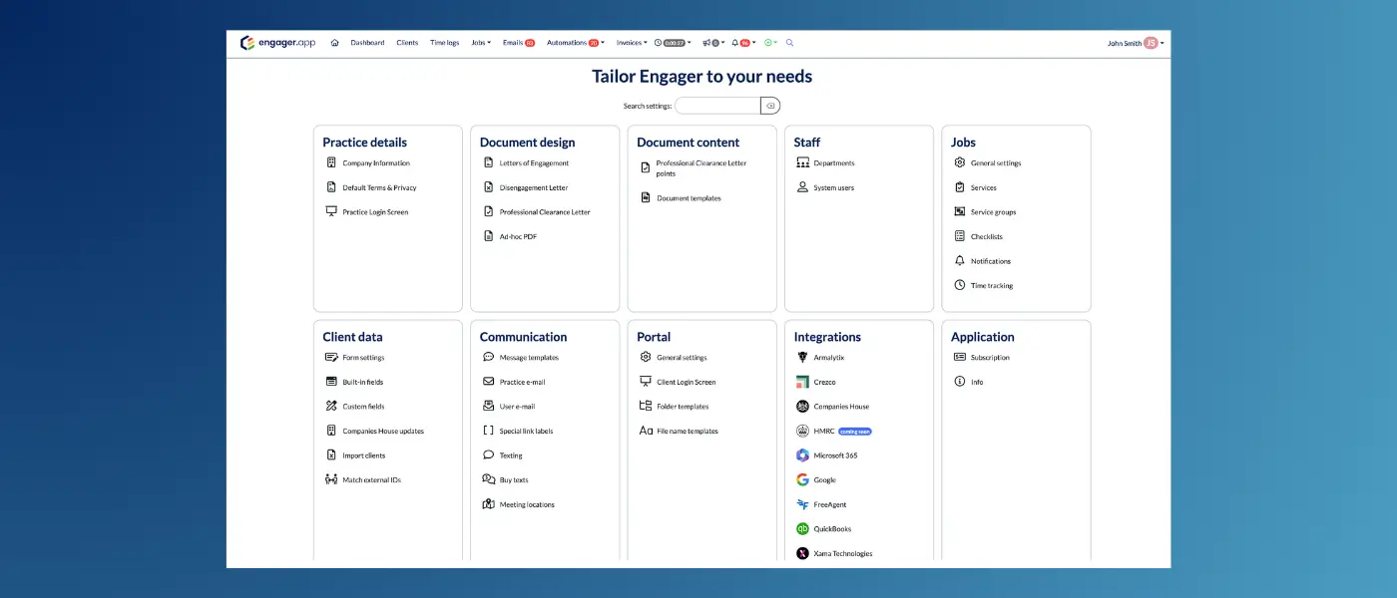Screen dimensions: 1397x598
Task: Open Document templates link
Action: [x=689, y=198]
